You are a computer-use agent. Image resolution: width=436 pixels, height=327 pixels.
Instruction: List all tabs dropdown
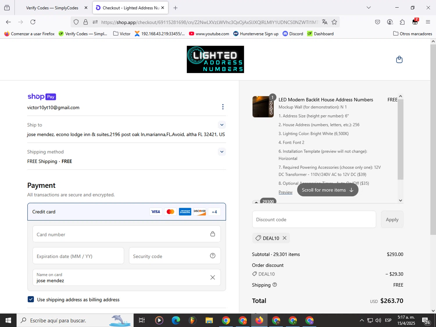tap(369, 8)
